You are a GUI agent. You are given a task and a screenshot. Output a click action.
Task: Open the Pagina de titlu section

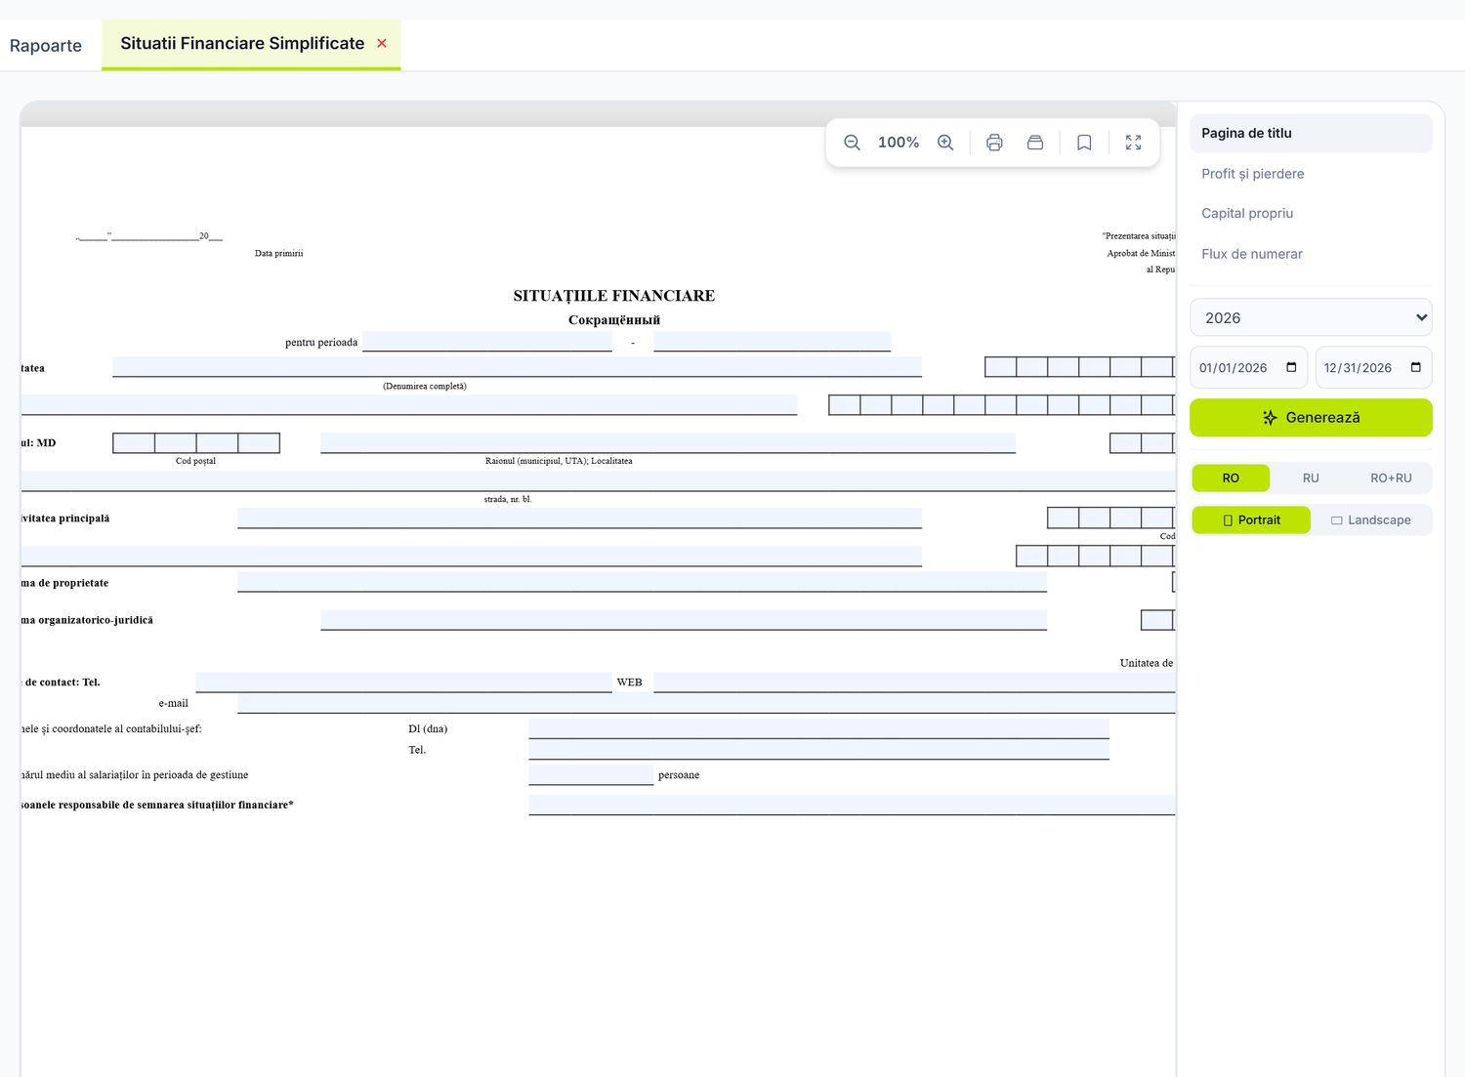coord(1311,133)
